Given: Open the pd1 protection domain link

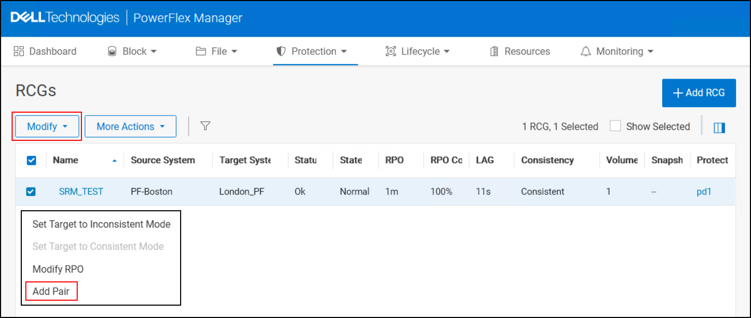Looking at the screenshot, I should (704, 192).
